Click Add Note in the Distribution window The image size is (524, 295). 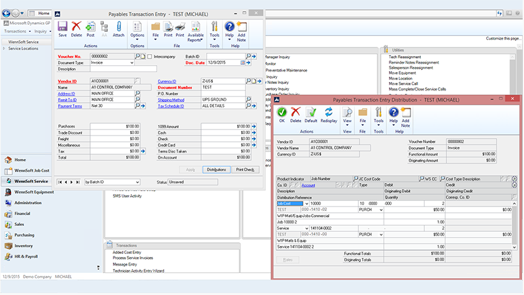coord(405,117)
